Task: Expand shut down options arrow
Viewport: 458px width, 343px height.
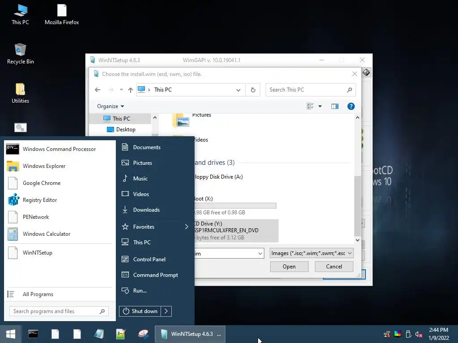Action: 166,311
